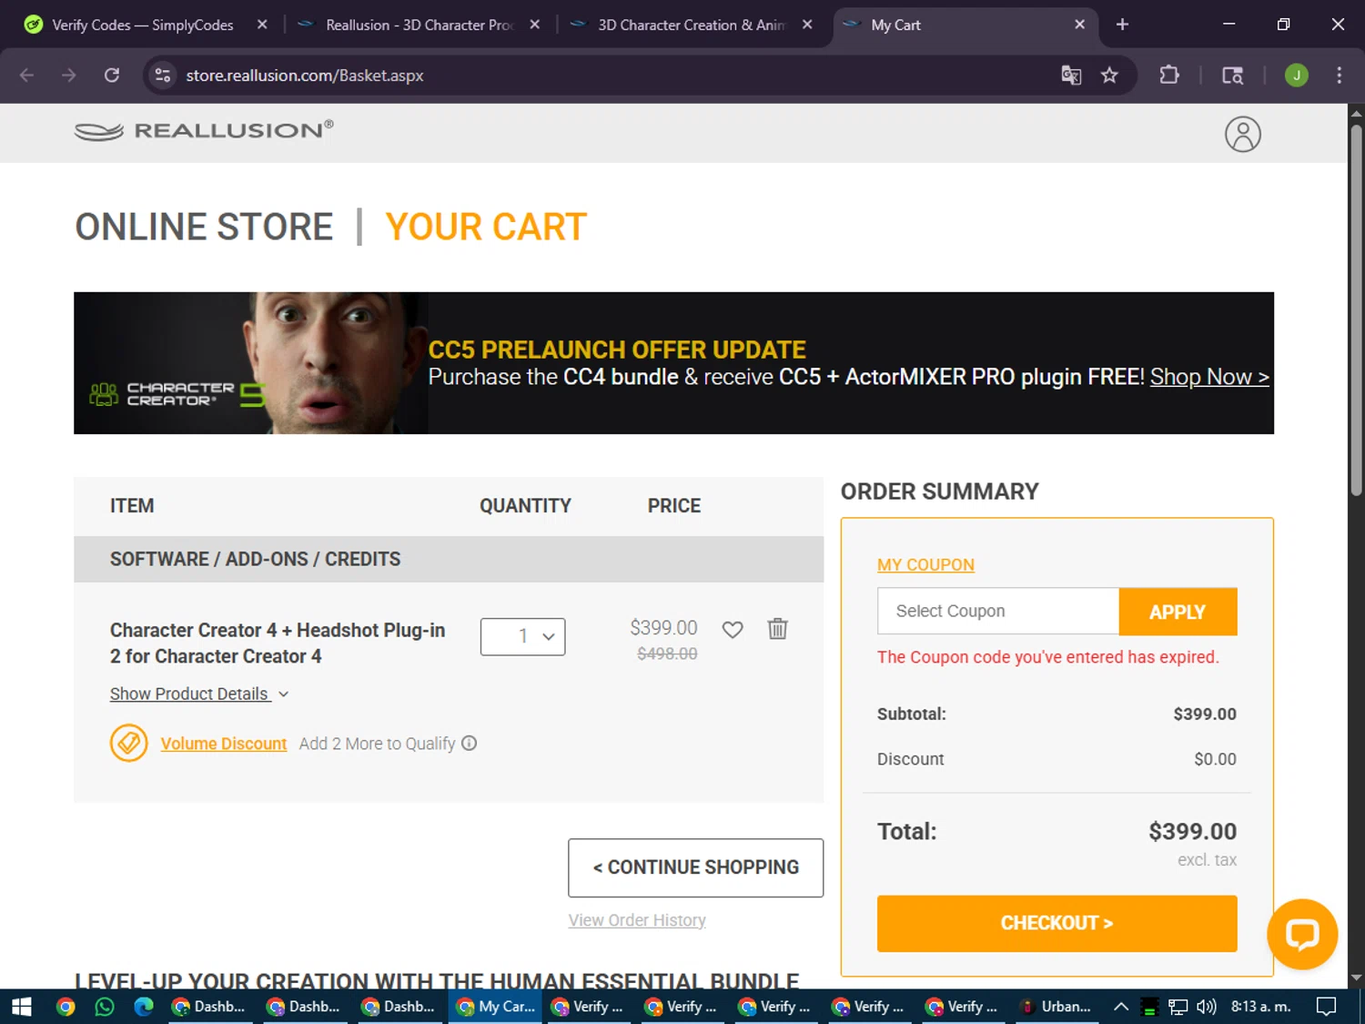Click the media/tab search icon in toolbar
This screenshot has height=1024, width=1365.
[1232, 75]
